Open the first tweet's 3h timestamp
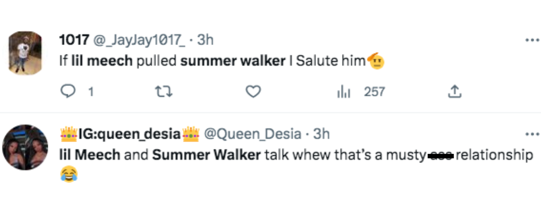 (205, 40)
